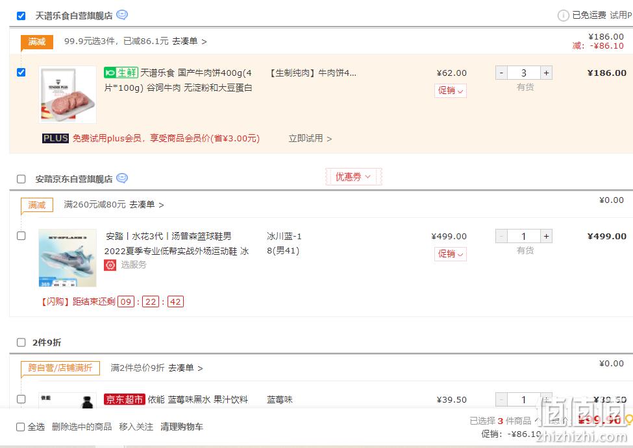Click the orange 满减 tag for 天谱乐食
The height and width of the screenshot is (448, 633).
click(37, 41)
